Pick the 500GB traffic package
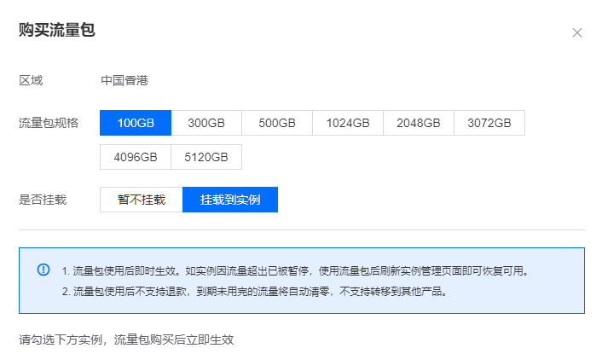The width and height of the screenshot is (602, 354). tap(277, 123)
